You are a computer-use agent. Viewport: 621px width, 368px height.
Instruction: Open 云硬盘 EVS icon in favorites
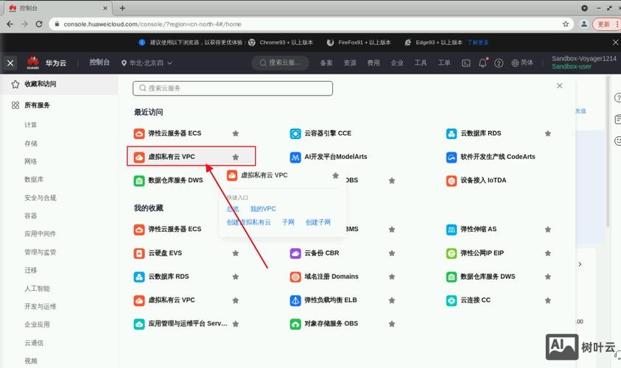click(x=139, y=253)
